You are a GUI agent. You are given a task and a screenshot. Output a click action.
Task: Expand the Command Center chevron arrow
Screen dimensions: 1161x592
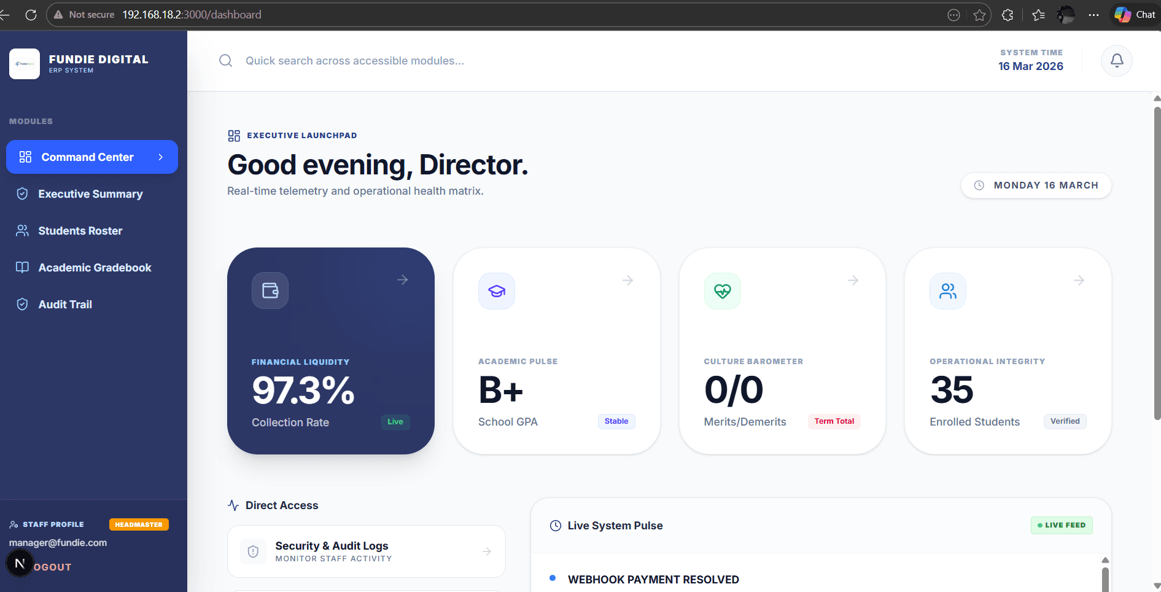pos(161,157)
